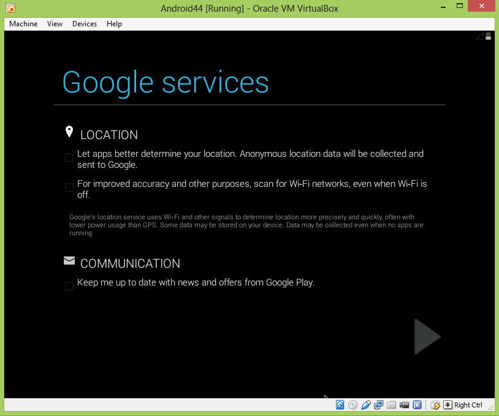Open the Help menu
This screenshot has height=416, width=499.
click(114, 24)
